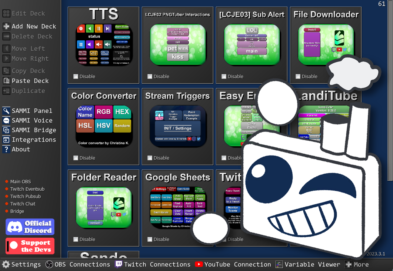Open YouTube Connection in bottom bar
This screenshot has width=393, height=271.
coord(233,264)
